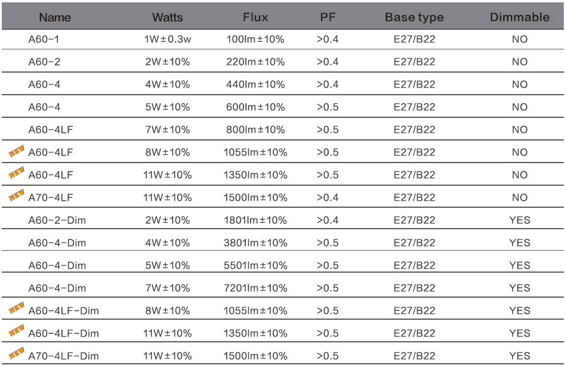Screen dimensions: 565x365
Task: Select the 5501lm±10% flux cell
Action: tap(255, 266)
